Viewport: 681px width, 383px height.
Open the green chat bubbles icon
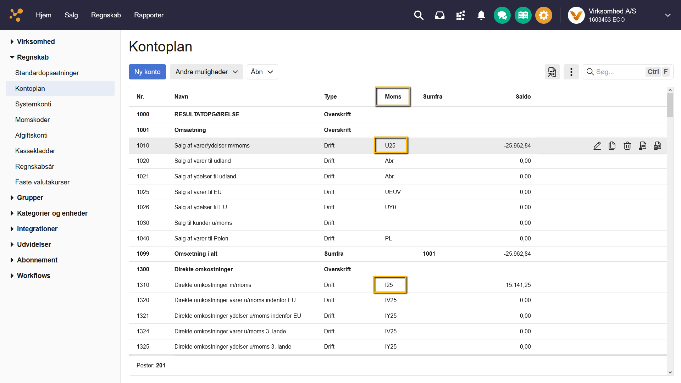(x=502, y=15)
